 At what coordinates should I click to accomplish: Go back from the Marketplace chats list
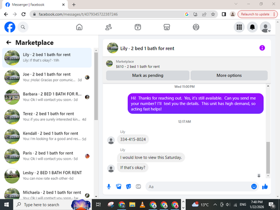pyautogui.click(x=8, y=43)
